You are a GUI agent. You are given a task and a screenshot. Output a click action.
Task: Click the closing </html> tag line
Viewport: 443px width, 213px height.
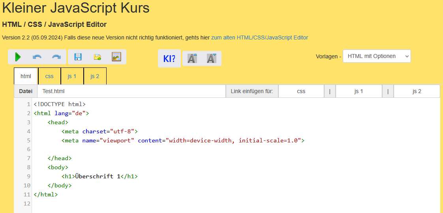46,195
